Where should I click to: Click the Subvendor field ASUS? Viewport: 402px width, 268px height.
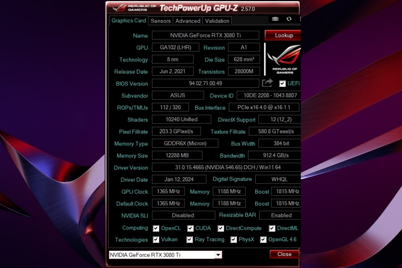178,95
